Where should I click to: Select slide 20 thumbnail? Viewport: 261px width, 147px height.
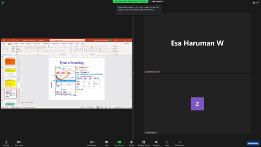(10, 61)
